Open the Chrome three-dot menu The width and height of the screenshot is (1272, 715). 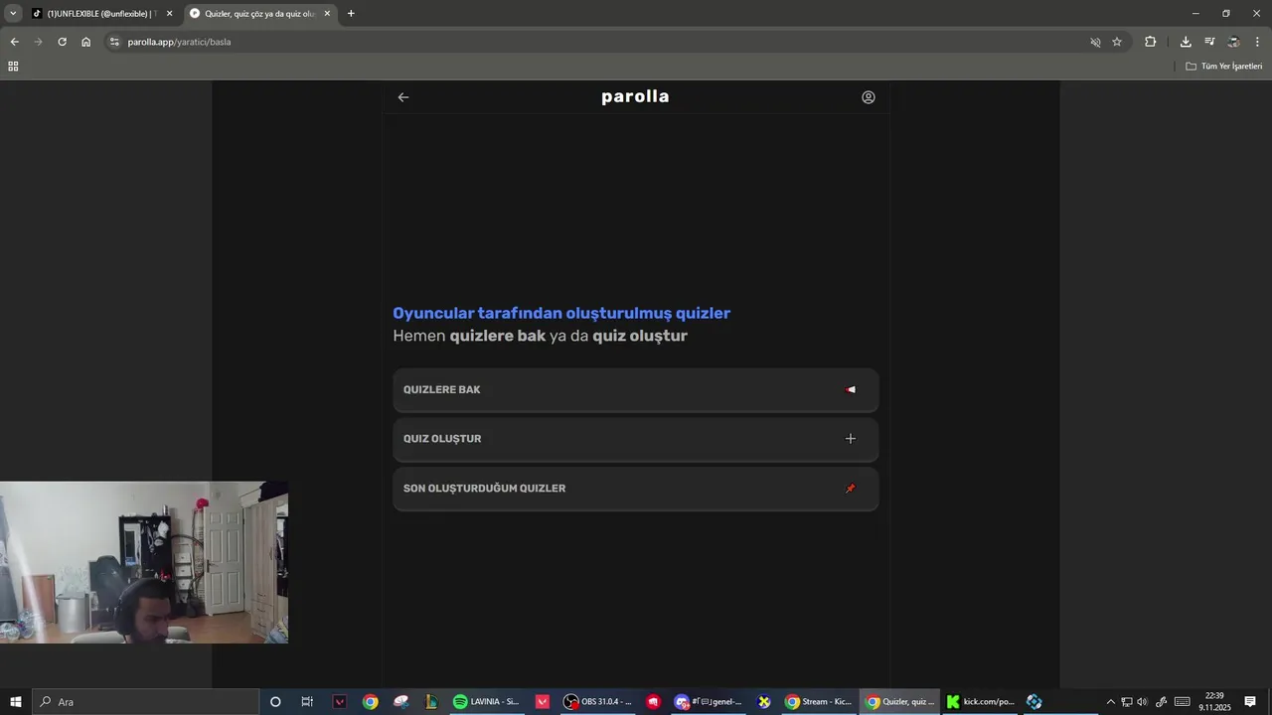pyautogui.click(x=1257, y=42)
